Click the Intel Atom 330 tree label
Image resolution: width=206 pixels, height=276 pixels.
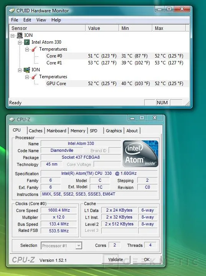[x=46, y=42]
